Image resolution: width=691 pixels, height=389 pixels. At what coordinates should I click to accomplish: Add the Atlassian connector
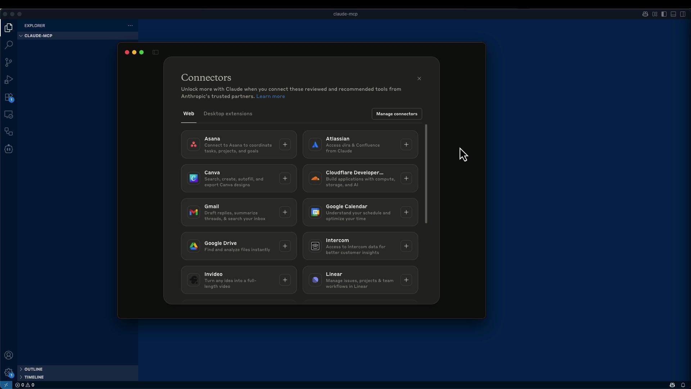tap(406, 145)
